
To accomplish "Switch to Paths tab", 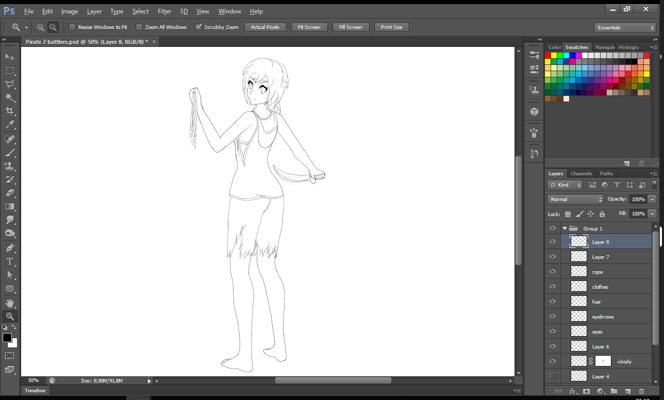I will (x=607, y=174).
